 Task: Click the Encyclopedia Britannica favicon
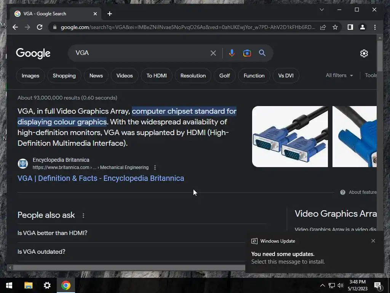tap(23, 164)
